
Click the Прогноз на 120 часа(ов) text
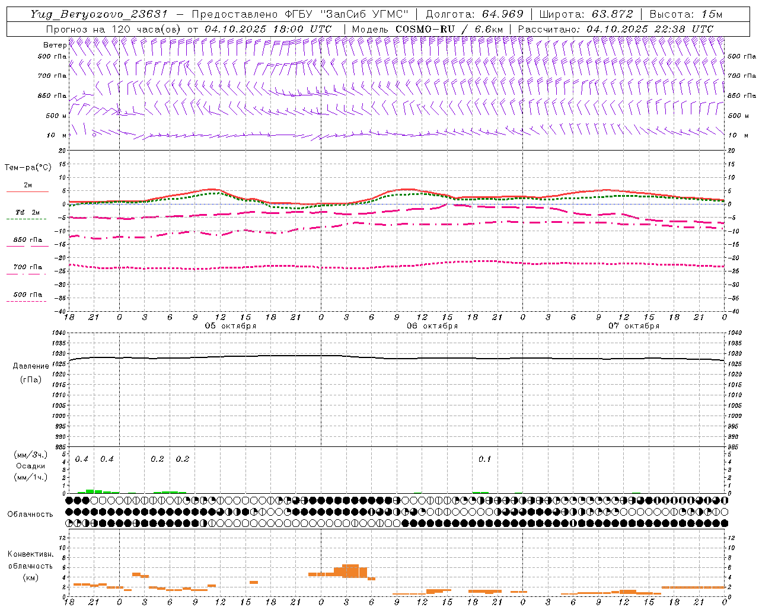[x=114, y=29]
